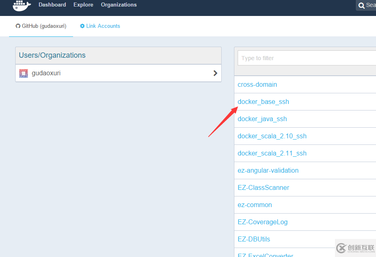Focus the Type to filter field
This screenshot has height=257, width=376.
point(307,58)
